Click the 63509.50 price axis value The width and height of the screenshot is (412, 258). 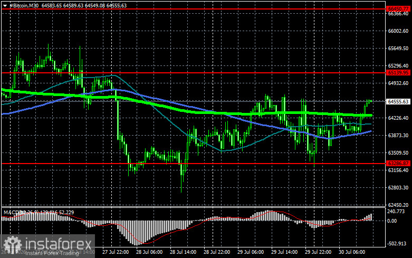[398, 152]
